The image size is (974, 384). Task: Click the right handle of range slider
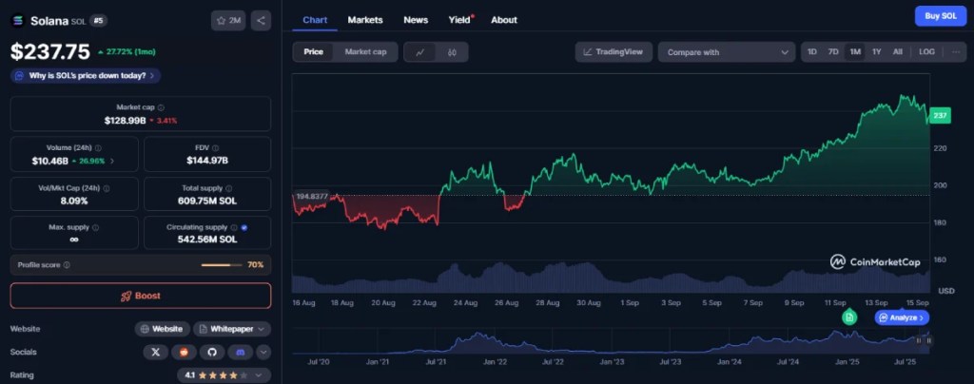pos(928,340)
